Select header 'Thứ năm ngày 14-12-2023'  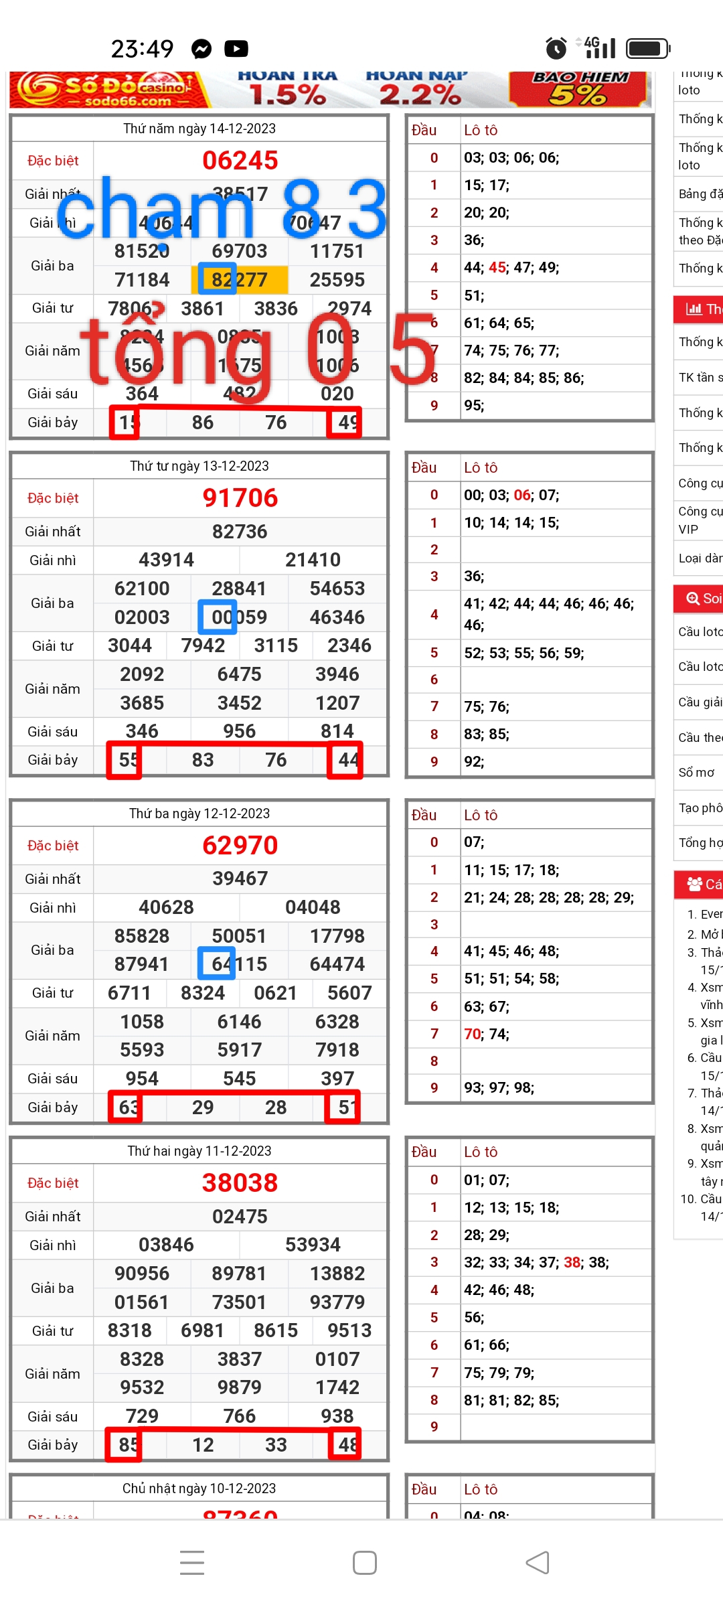coord(199,129)
